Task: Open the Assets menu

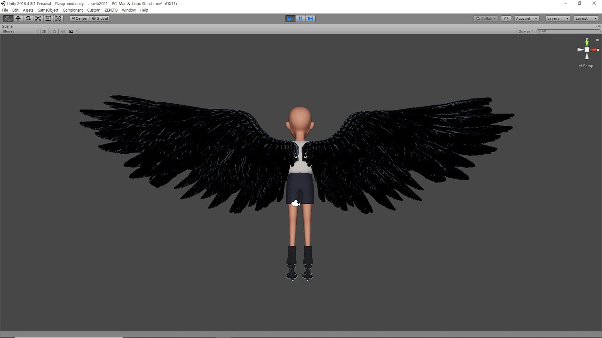Action: [x=28, y=10]
